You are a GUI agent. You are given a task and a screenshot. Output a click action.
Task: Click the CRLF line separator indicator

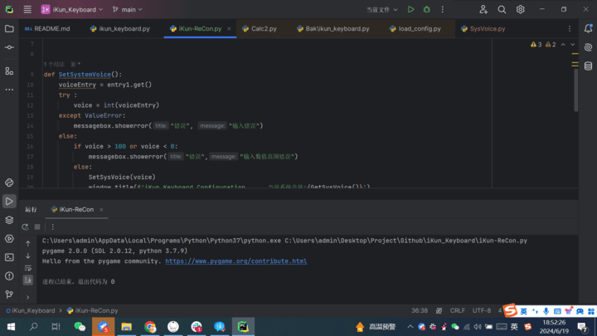pyautogui.click(x=457, y=310)
